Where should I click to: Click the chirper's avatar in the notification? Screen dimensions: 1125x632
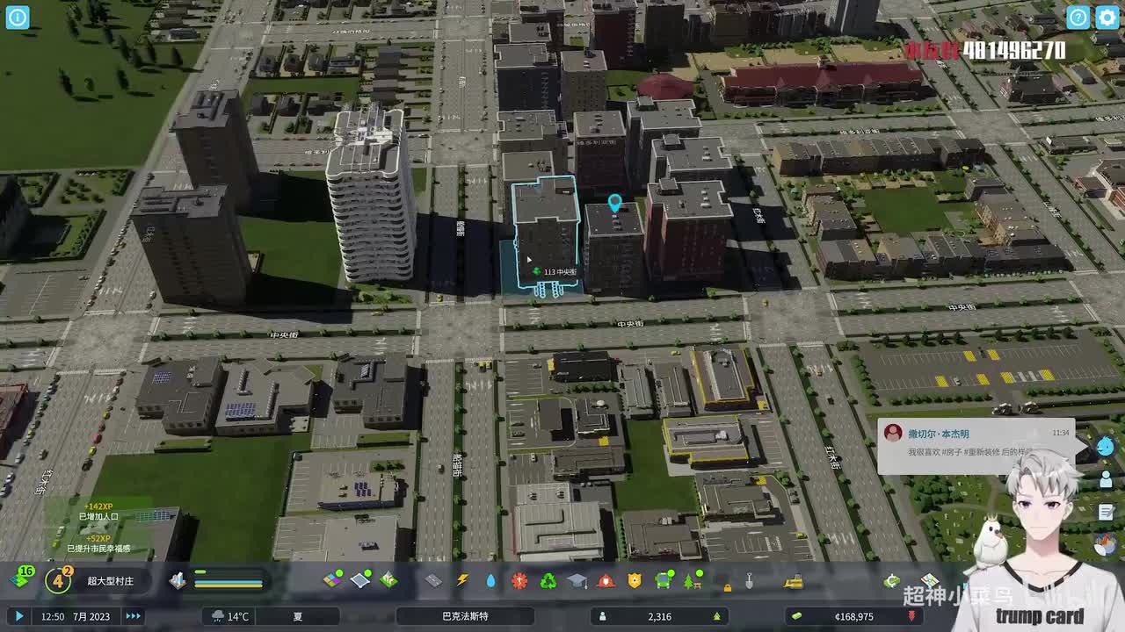(893, 433)
